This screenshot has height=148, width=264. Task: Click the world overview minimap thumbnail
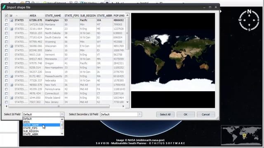coord(241,135)
